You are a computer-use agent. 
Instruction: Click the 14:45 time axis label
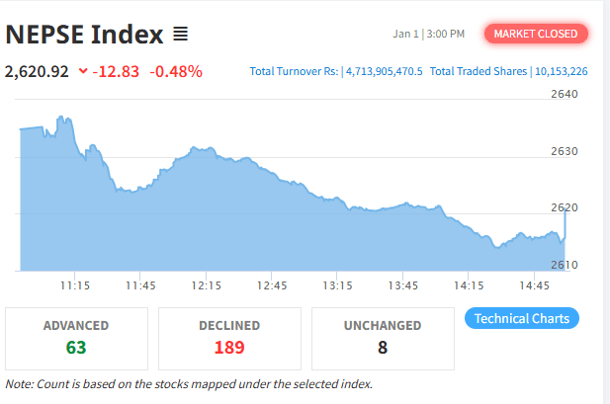point(535,285)
